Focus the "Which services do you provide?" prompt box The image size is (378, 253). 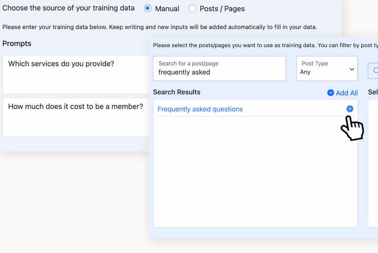[x=76, y=75]
